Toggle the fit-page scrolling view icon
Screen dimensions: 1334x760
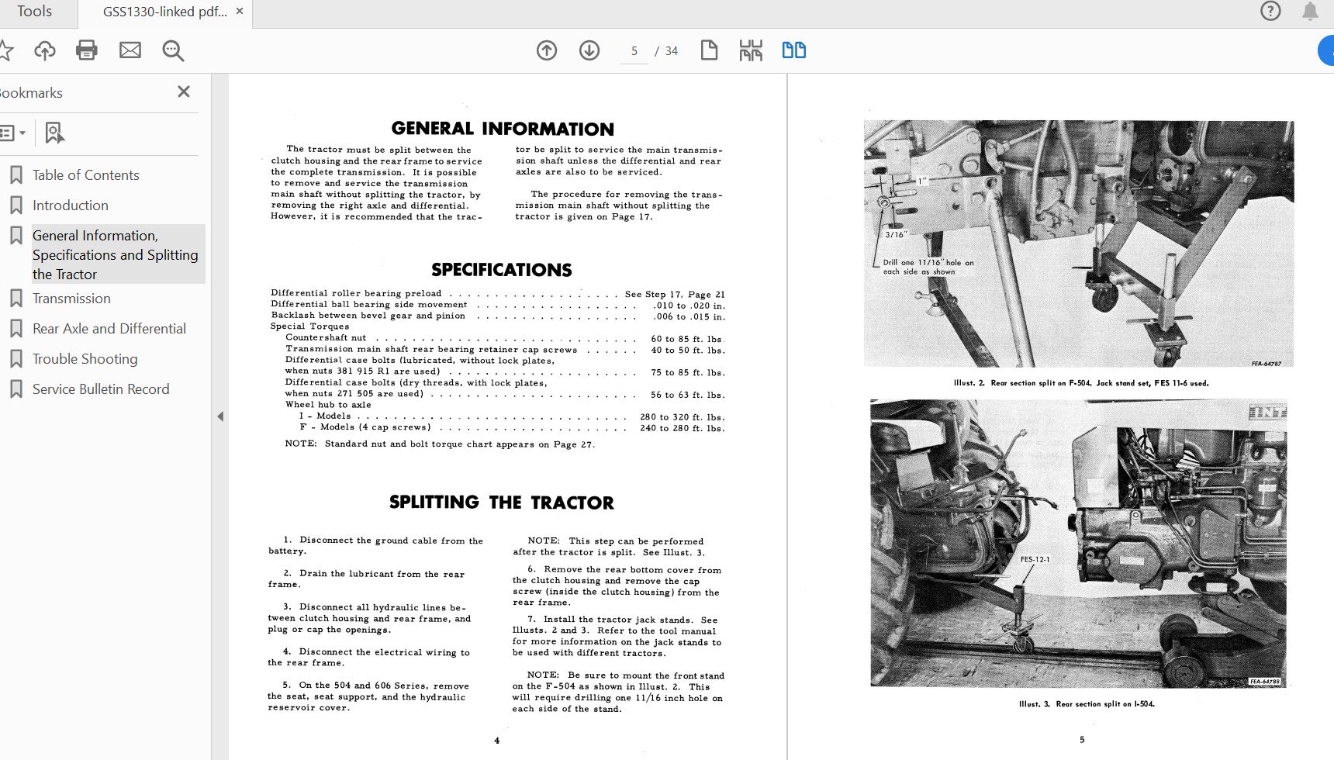point(751,51)
